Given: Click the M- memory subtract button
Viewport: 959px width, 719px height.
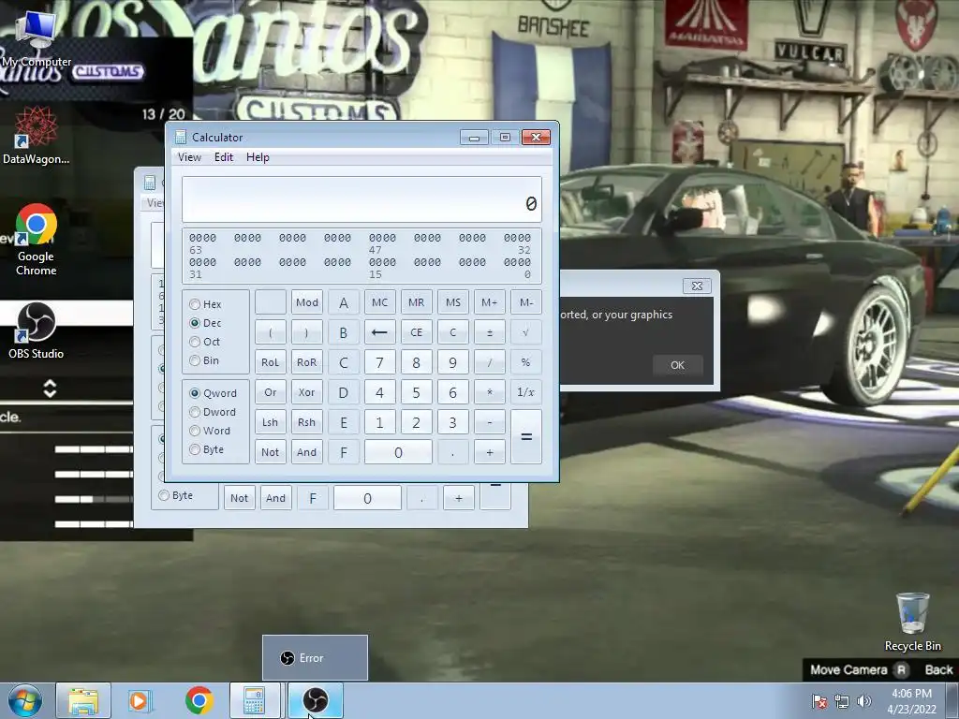Looking at the screenshot, I should [x=526, y=302].
